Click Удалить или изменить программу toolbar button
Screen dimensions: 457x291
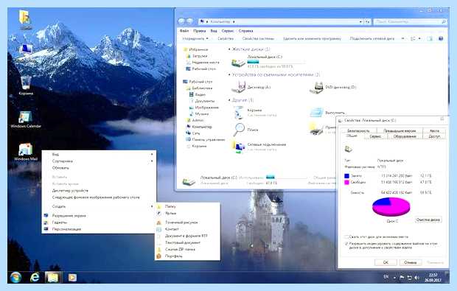click(x=312, y=38)
